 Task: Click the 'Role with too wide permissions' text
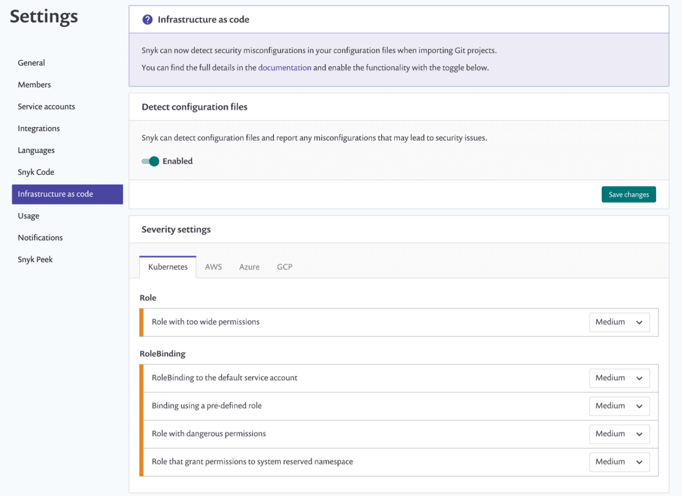pyautogui.click(x=206, y=322)
